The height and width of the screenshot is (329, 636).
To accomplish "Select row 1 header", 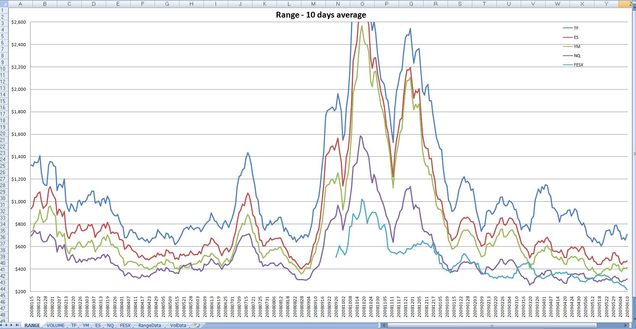I will click(x=4, y=10).
